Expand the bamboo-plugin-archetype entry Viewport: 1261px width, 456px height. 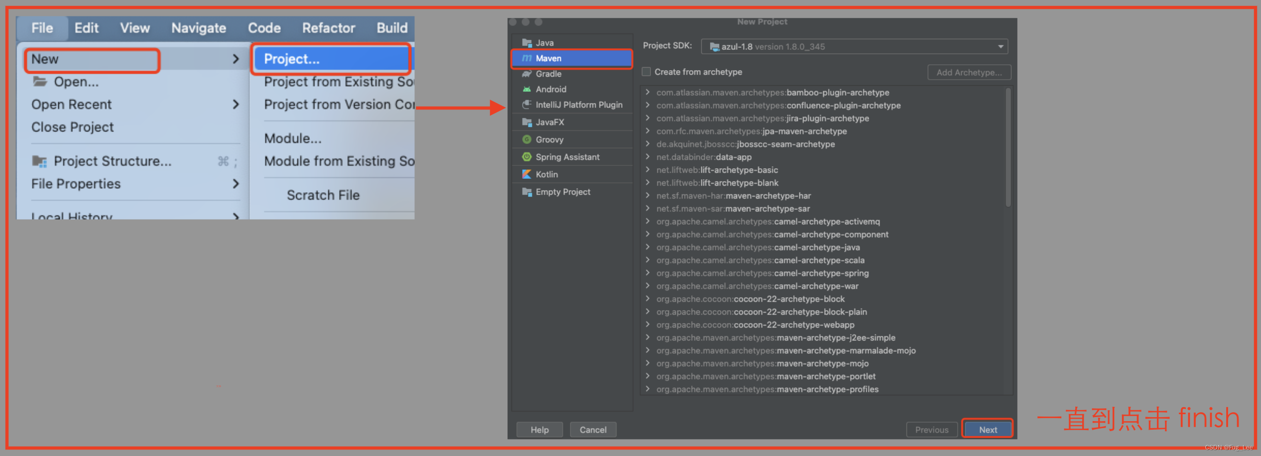coord(647,92)
